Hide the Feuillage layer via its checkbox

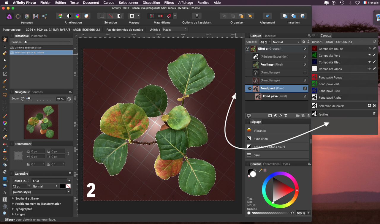point(305,64)
